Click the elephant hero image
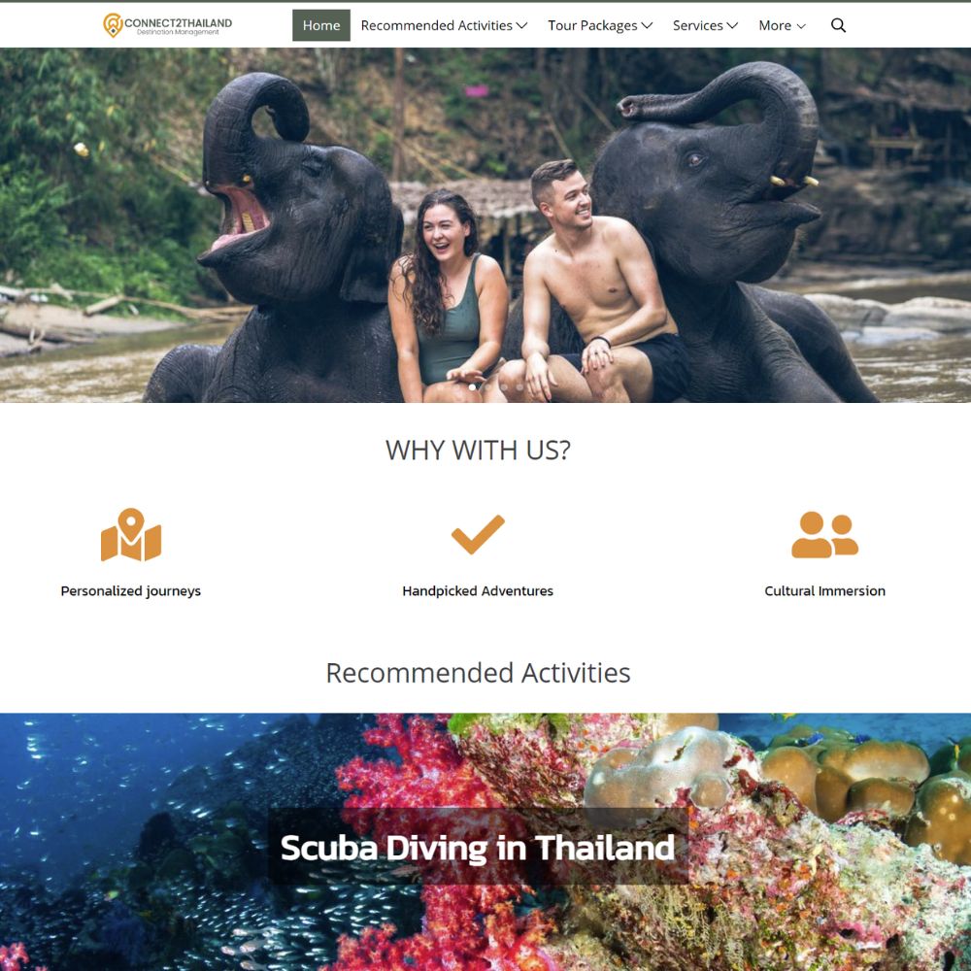Viewport: 971px width, 971px height. (x=485, y=225)
